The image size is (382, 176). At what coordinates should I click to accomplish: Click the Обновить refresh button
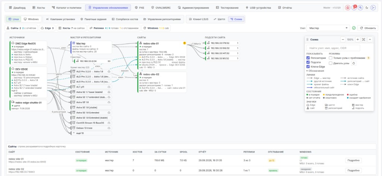tap(368, 28)
